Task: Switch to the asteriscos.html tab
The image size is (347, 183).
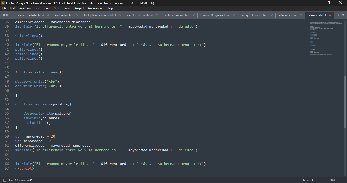Action: point(287,15)
